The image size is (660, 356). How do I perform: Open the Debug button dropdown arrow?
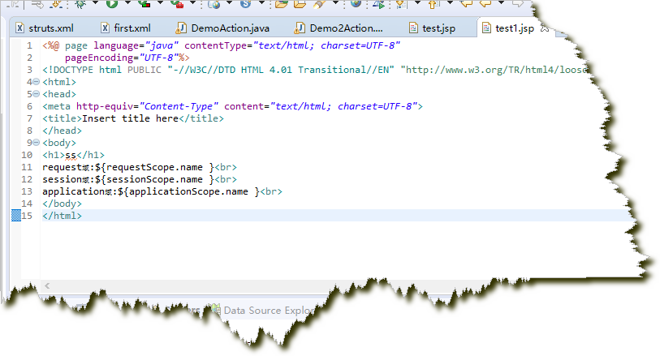(95, 6)
